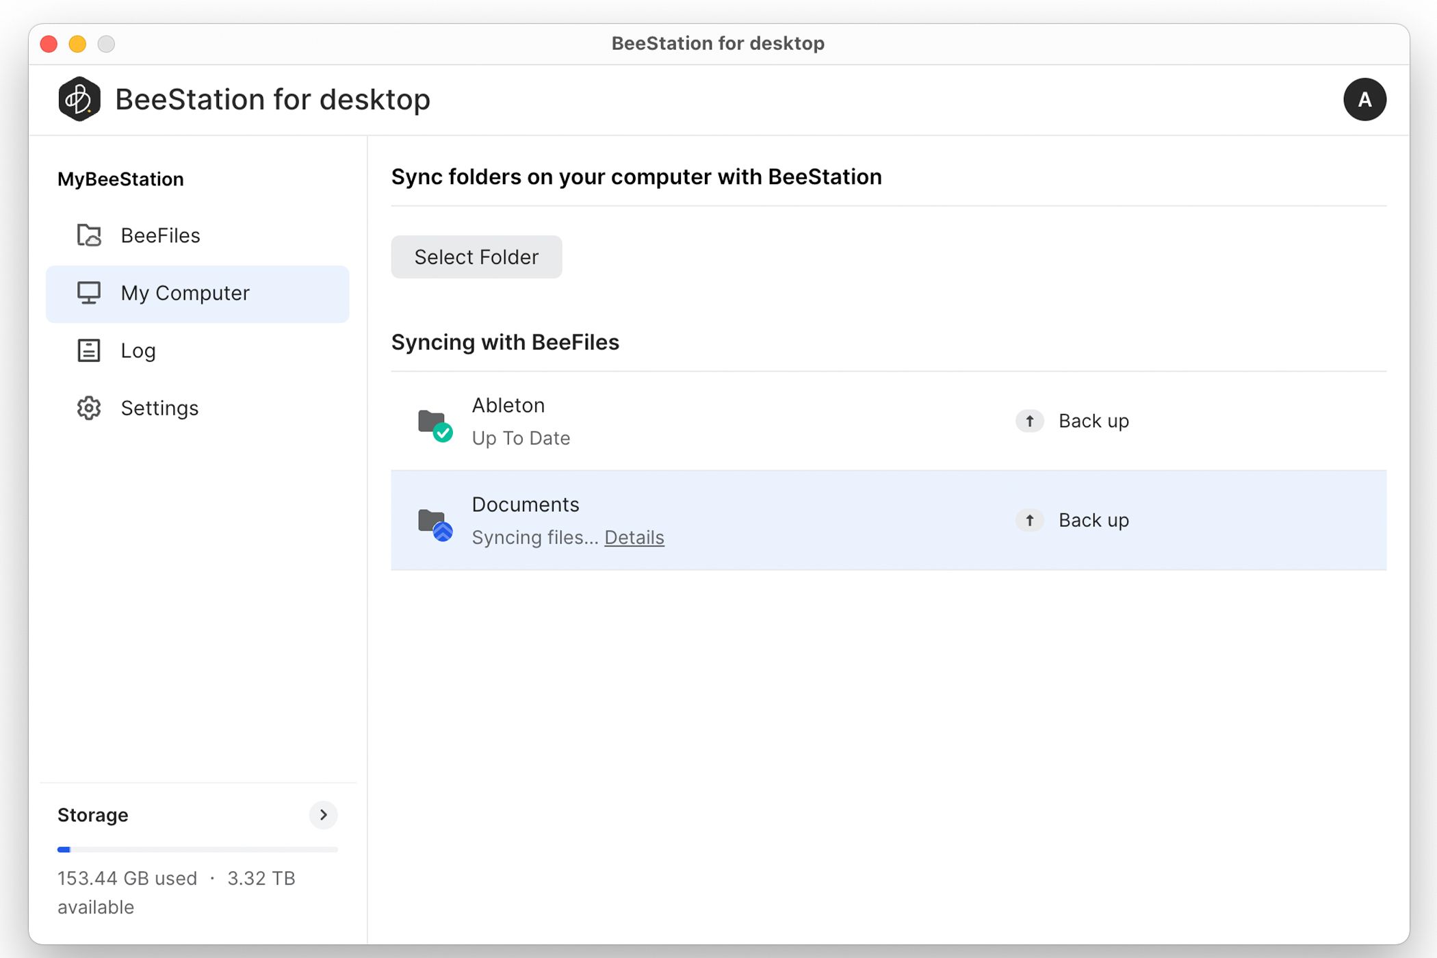Click the Syncing with BeeFiles heading
Screen dimensions: 1437x958
pyautogui.click(x=505, y=342)
